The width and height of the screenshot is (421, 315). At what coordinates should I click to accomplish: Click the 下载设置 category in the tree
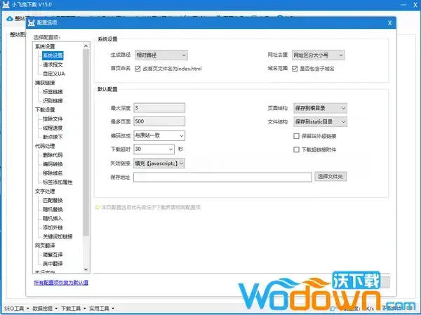[x=45, y=110]
